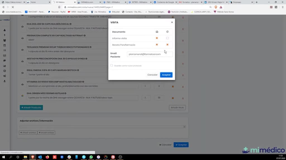Image resolution: width=286 pixels, height=160 pixels.
Task: Open the graduation cap sidebar icon
Action: 4,61
